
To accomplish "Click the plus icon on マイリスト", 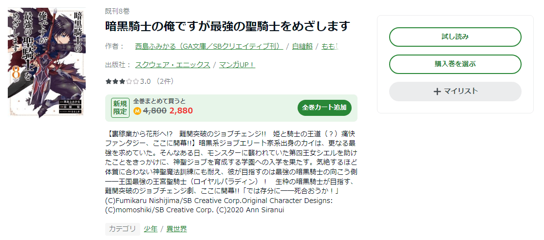I will [x=437, y=92].
